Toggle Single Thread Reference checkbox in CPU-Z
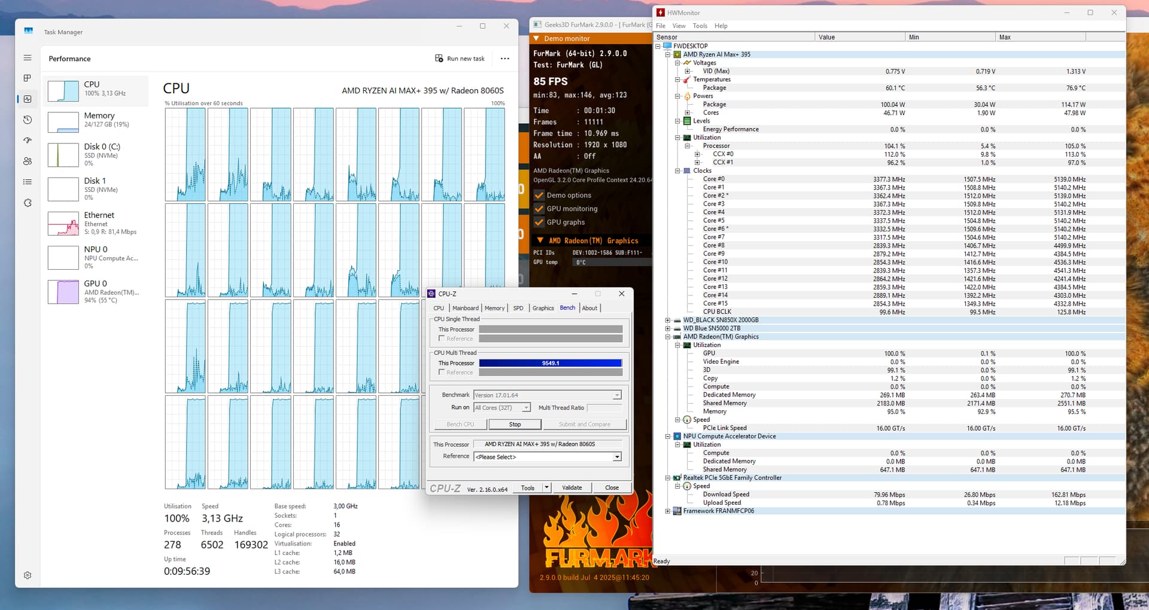The height and width of the screenshot is (610, 1149). pos(442,338)
